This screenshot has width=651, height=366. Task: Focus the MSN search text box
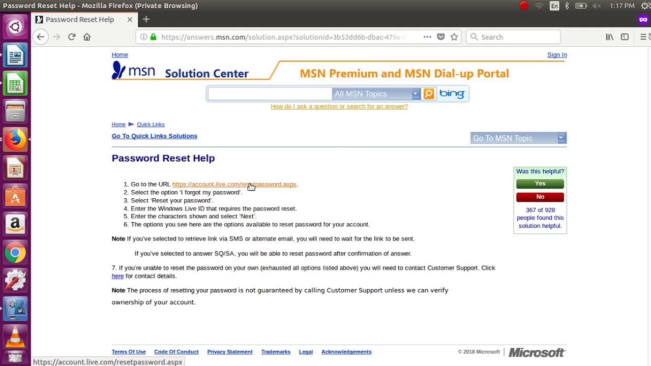tap(270, 94)
